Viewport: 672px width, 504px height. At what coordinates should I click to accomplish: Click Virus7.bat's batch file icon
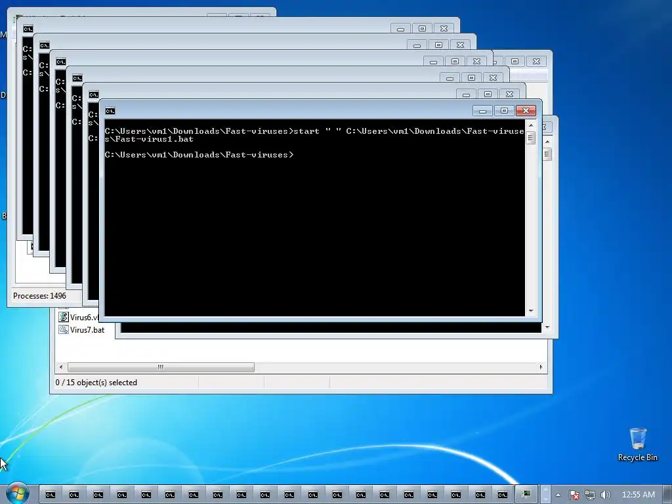[x=64, y=329]
